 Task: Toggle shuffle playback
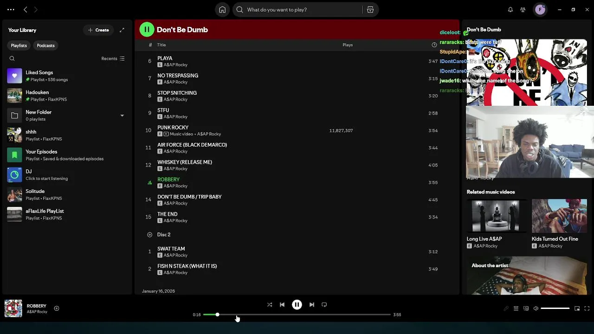point(270,305)
